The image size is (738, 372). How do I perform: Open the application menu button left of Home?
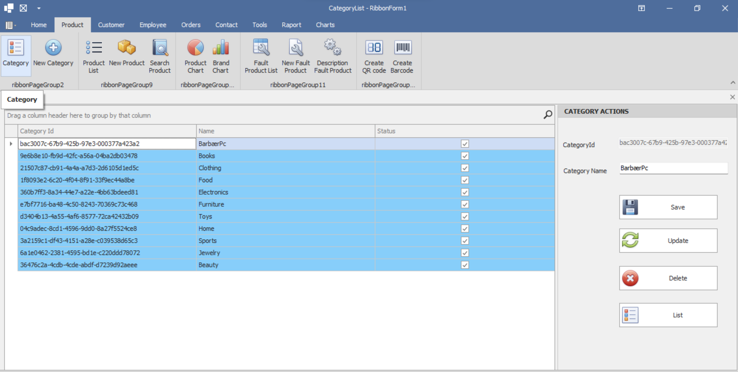[x=10, y=25]
